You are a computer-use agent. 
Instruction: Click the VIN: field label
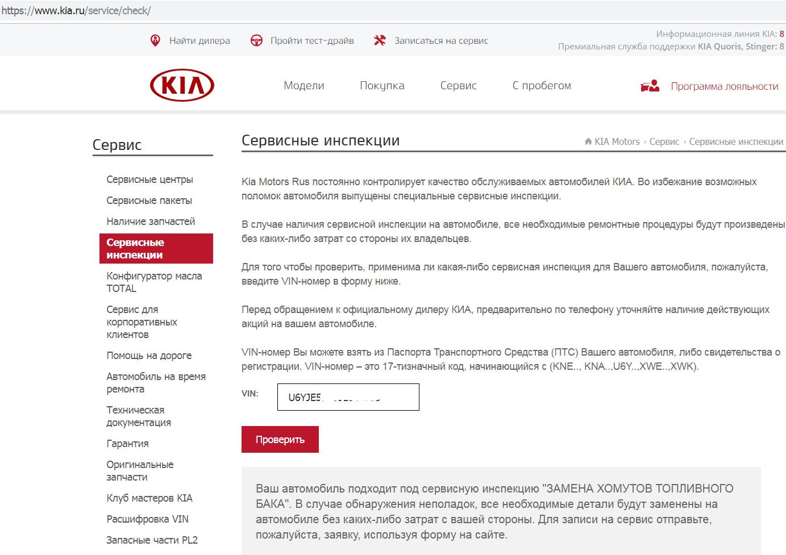pos(250,393)
